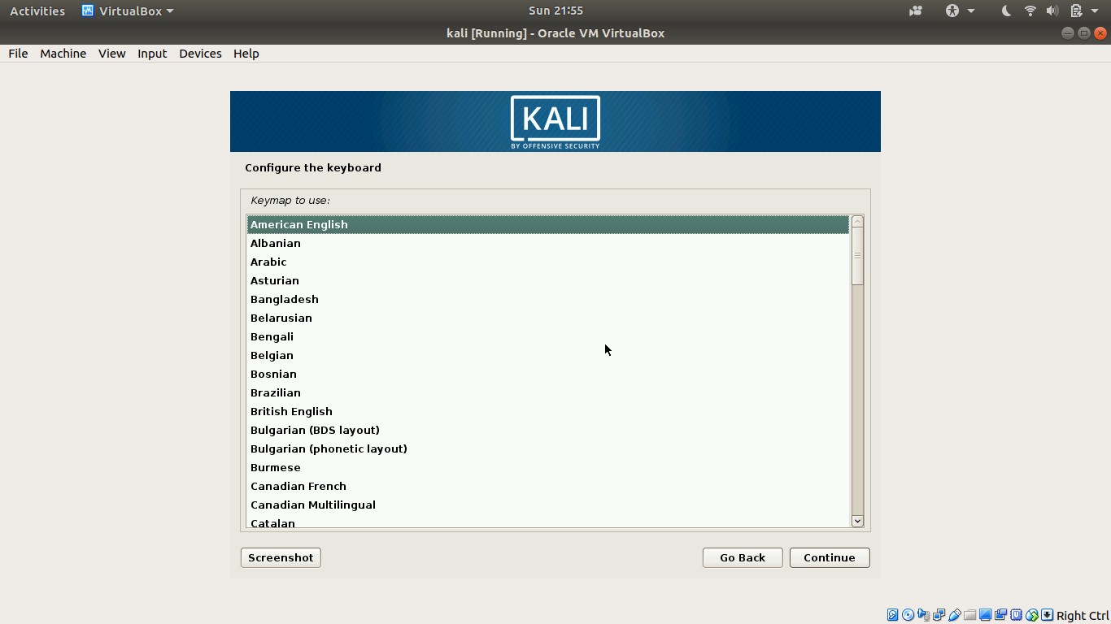Open the accessibility menu icon

[952, 11]
